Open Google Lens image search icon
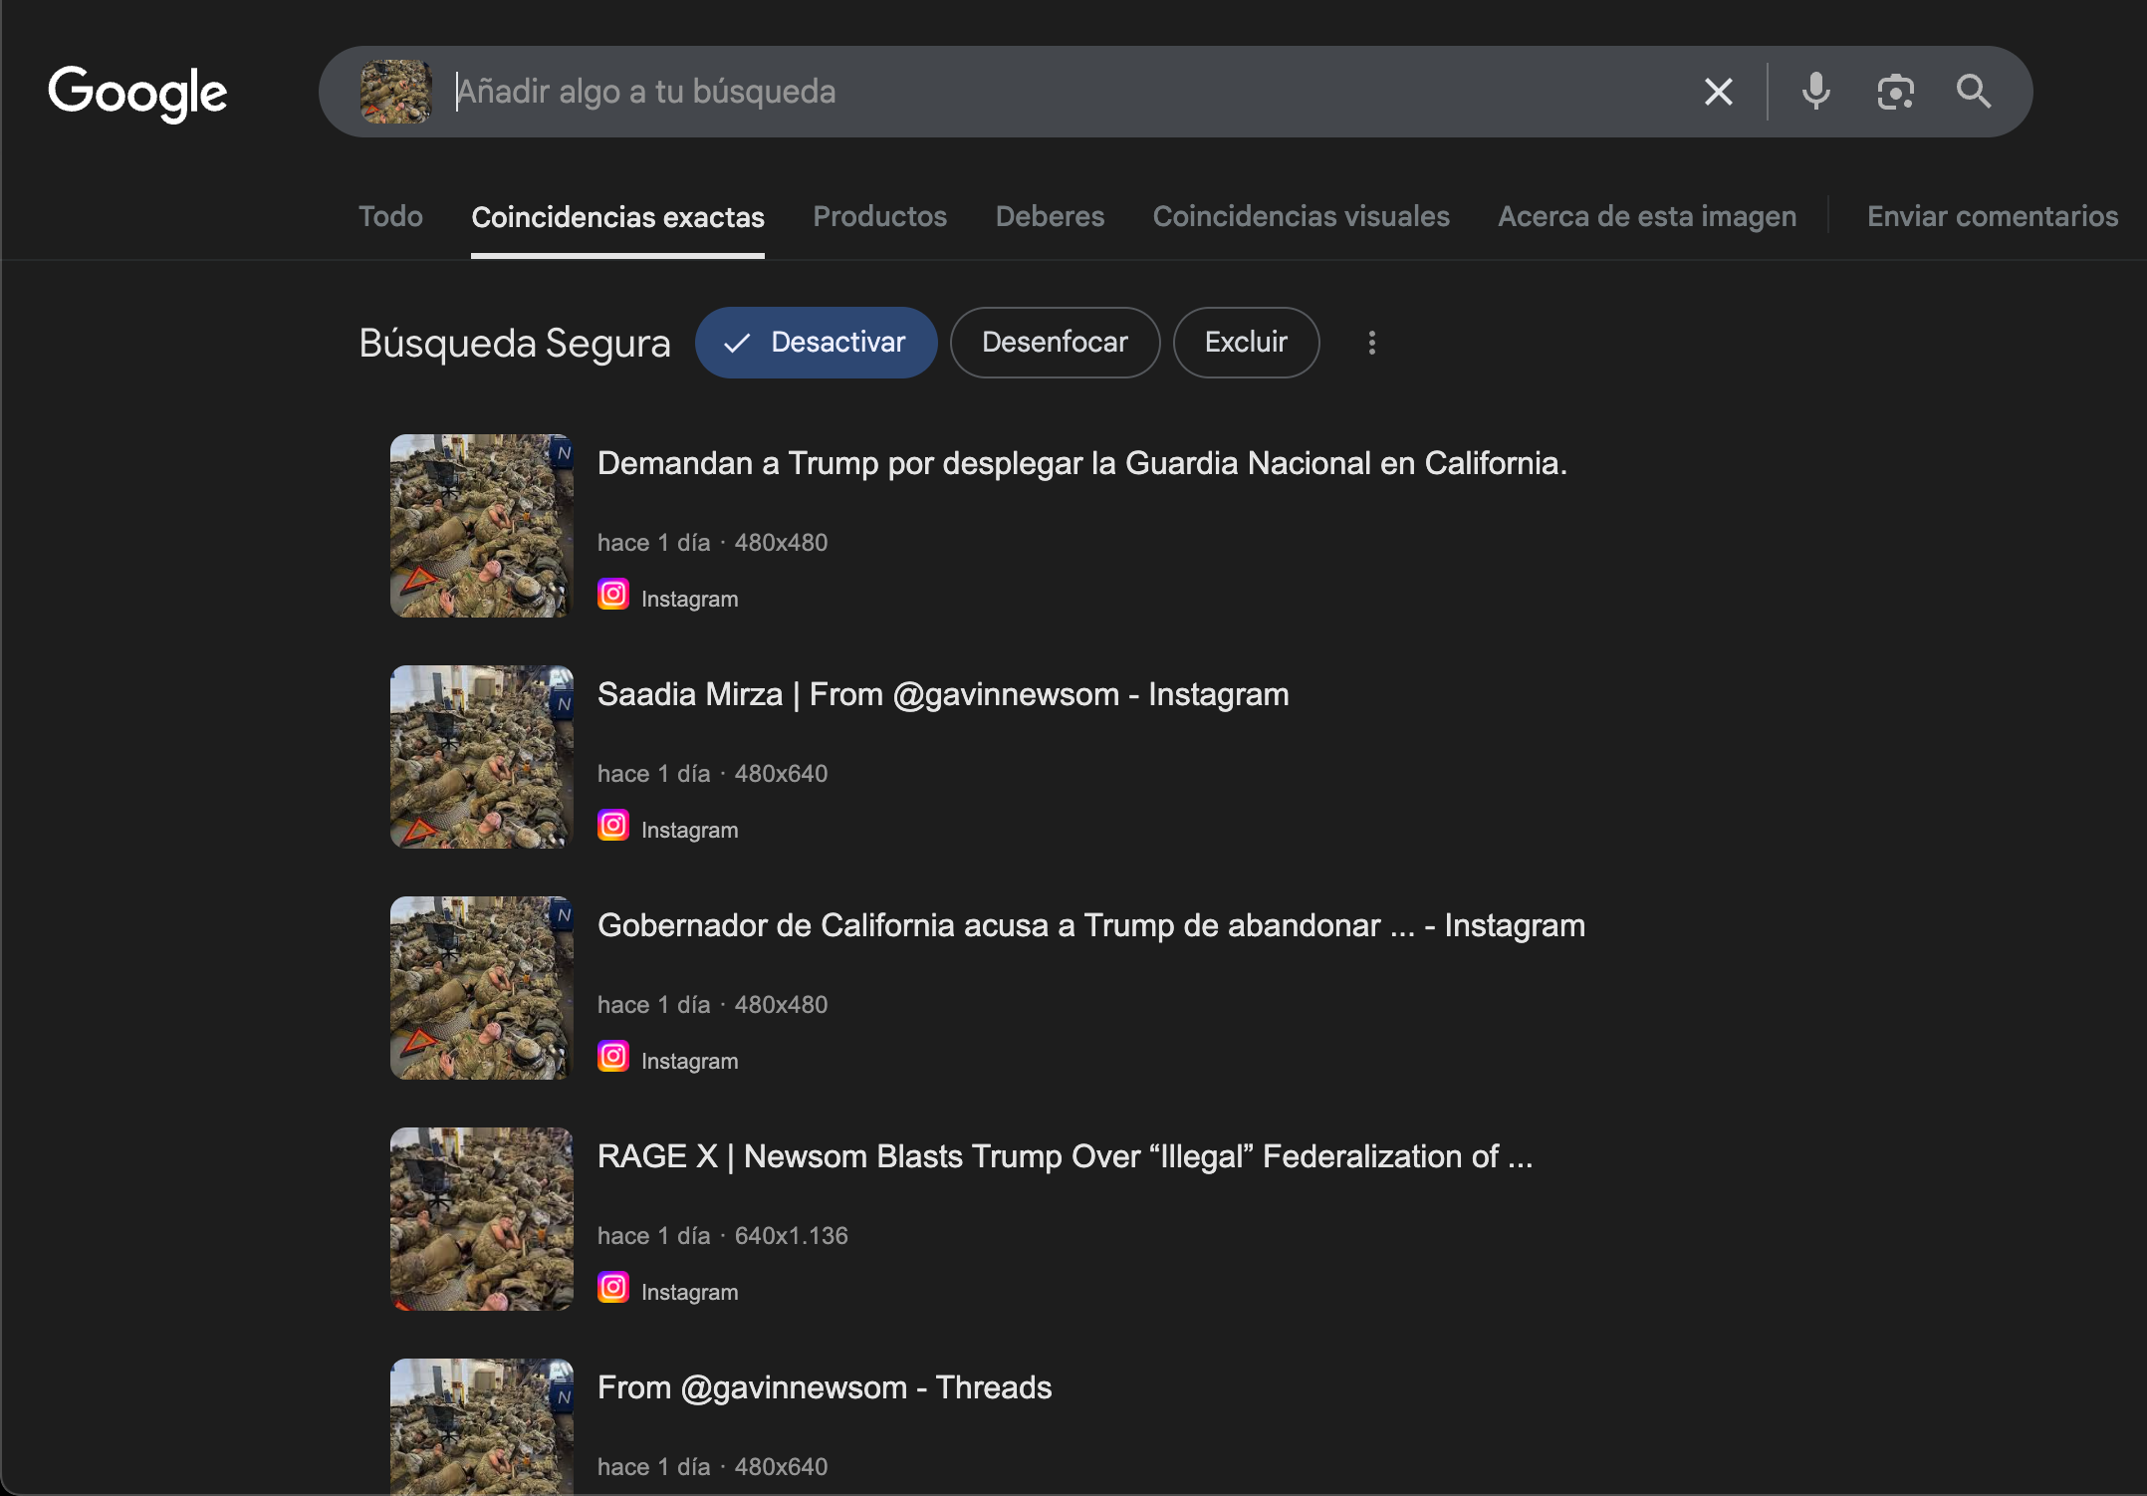Image resolution: width=2147 pixels, height=1496 pixels. point(1895,92)
